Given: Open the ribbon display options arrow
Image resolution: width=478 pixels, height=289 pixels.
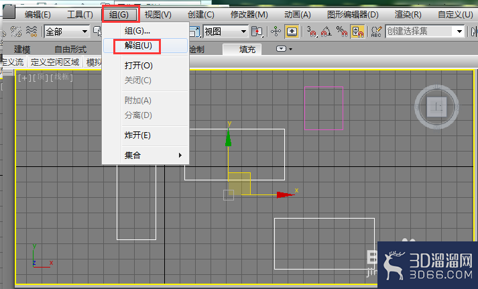Looking at the screenshot, I should 290,49.
